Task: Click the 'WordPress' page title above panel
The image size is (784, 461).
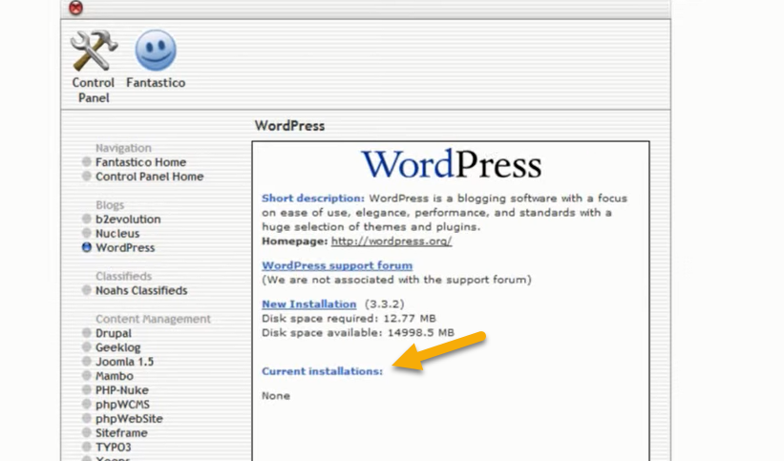Action: tap(289, 125)
